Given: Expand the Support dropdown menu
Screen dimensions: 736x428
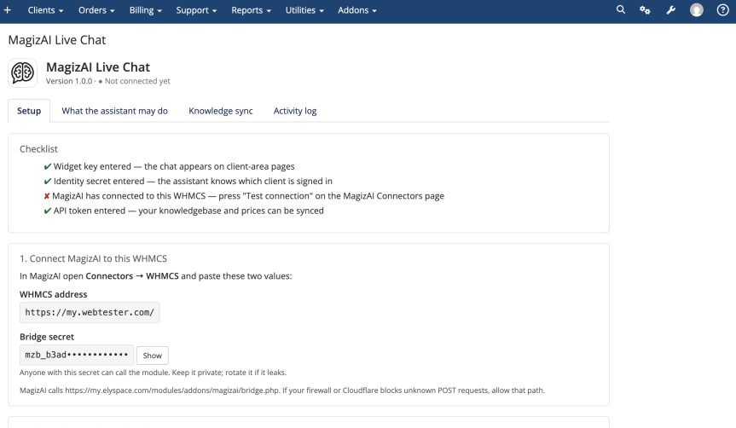Looking at the screenshot, I should point(196,10).
